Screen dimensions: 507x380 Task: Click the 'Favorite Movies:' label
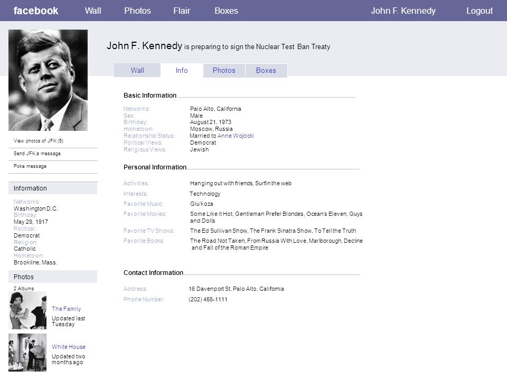coord(145,214)
